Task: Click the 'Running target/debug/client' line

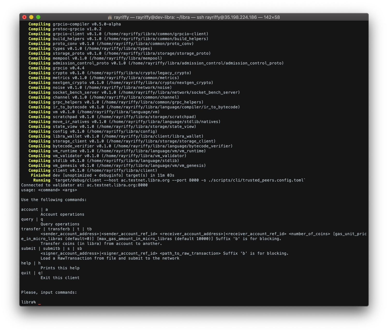Action: click(x=170, y=180)
